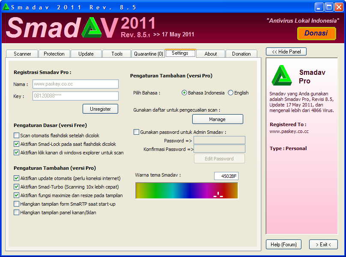Enable Scan otomatis flashdisk setelah dicolok

16,135
